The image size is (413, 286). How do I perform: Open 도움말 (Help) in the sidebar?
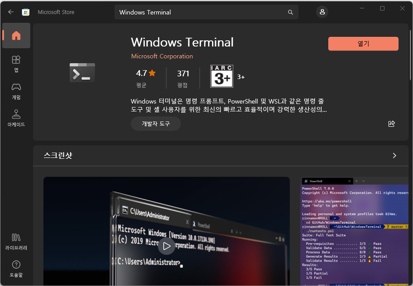coord(16,268)
